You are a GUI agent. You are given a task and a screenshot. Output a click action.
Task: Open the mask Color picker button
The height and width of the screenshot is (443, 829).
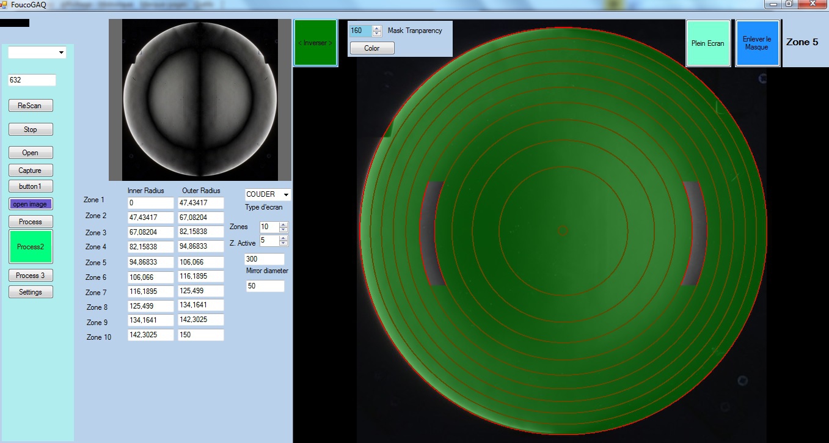click(372, 48)
